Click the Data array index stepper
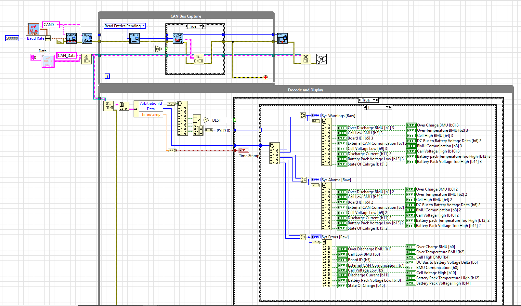This screenshot has width=521, height=306. (32, 58)
